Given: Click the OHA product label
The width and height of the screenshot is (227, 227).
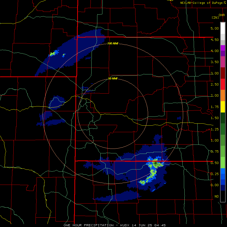Looking at the screenshot, I should (x=222, y=15).
